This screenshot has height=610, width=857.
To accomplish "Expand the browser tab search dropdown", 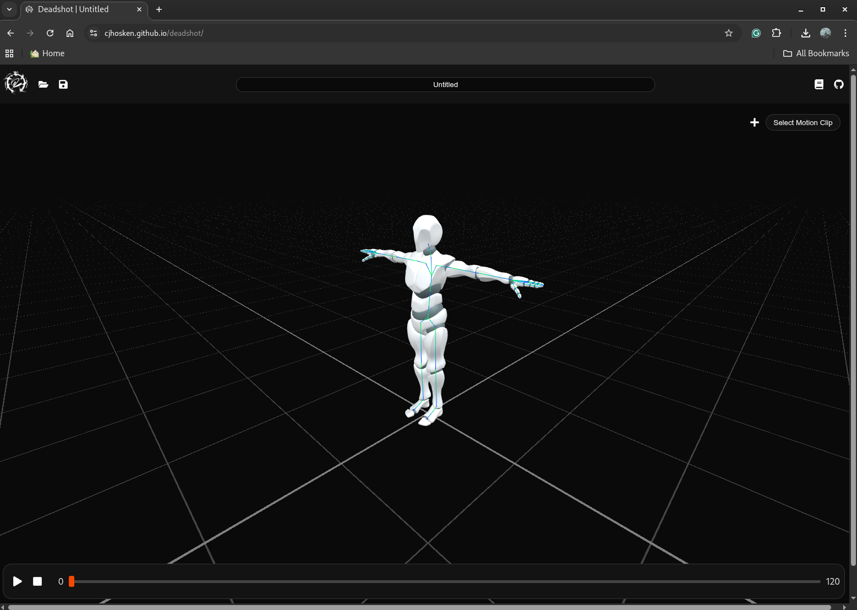I will [9, 9].
